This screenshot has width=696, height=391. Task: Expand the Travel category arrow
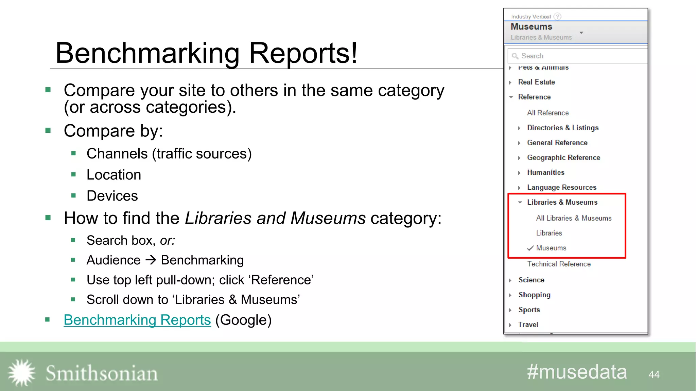pyautogui.click(x=510, y=325)
